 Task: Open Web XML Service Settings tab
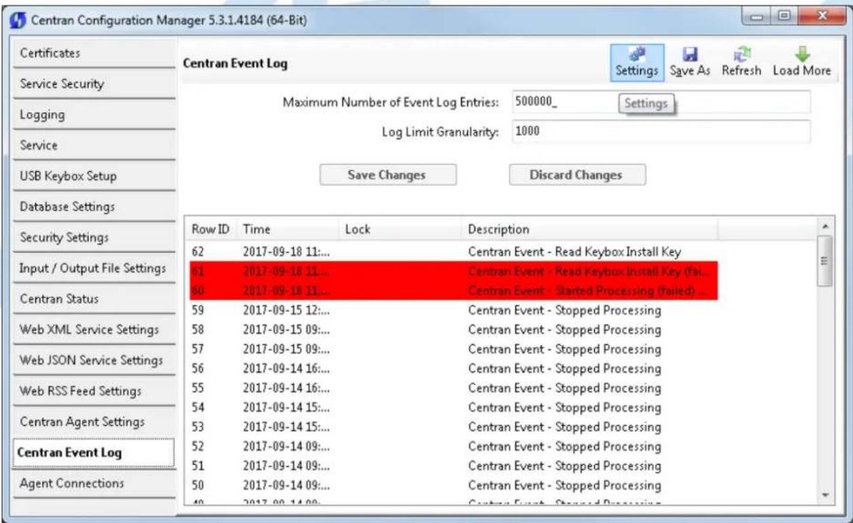[x=94, y=329]
